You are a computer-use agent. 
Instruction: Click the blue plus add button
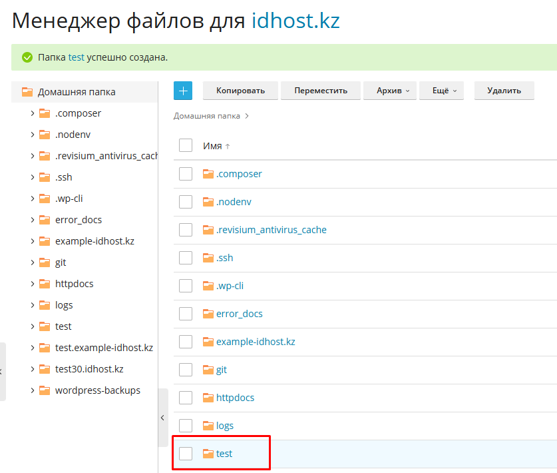(x=182, y=91)
